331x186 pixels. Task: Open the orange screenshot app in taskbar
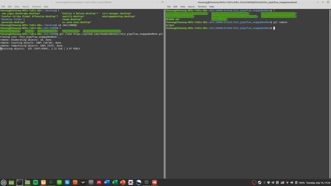[75, 182]
